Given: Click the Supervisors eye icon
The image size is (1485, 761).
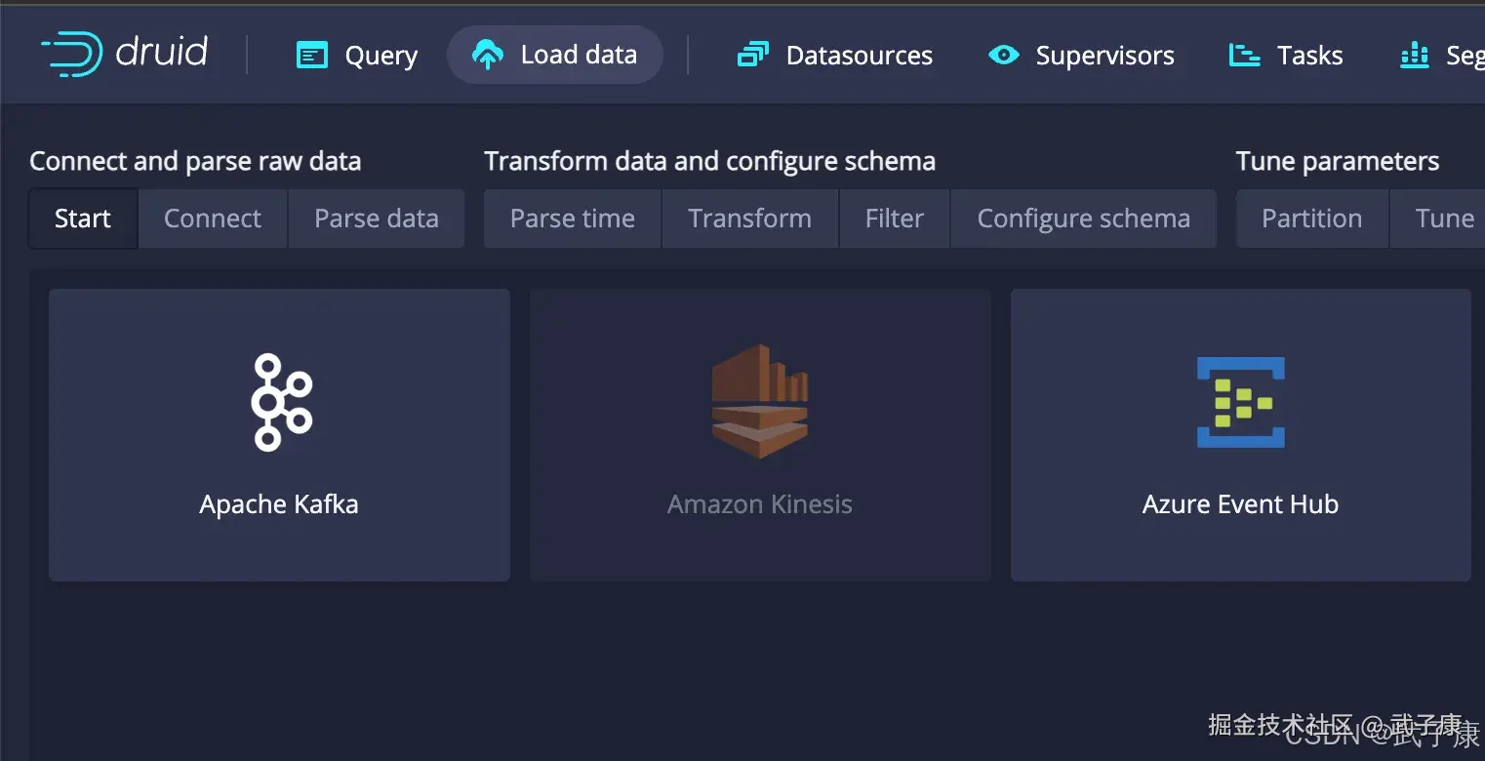Looking at the screenshot, I should 1003,56.
